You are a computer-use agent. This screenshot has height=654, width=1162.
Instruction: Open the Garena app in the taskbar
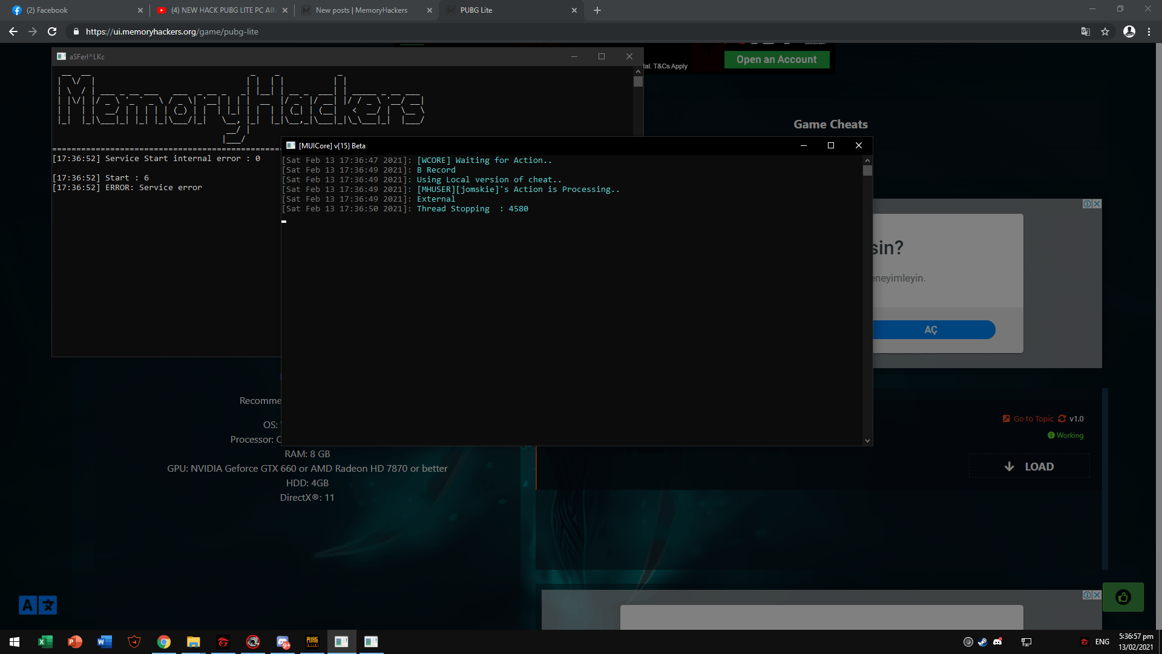tap(223, 642)
